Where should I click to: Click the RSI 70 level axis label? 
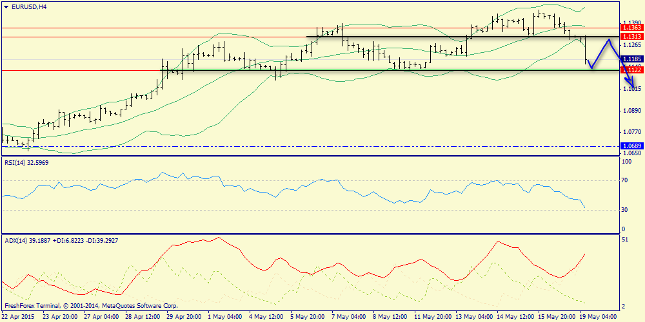(x=624, y=181)
